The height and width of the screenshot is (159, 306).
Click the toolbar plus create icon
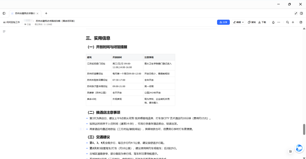[x=293, y=22]
